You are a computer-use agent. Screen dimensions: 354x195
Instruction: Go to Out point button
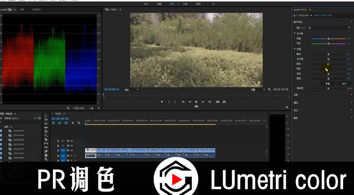(x=209, y=102)
